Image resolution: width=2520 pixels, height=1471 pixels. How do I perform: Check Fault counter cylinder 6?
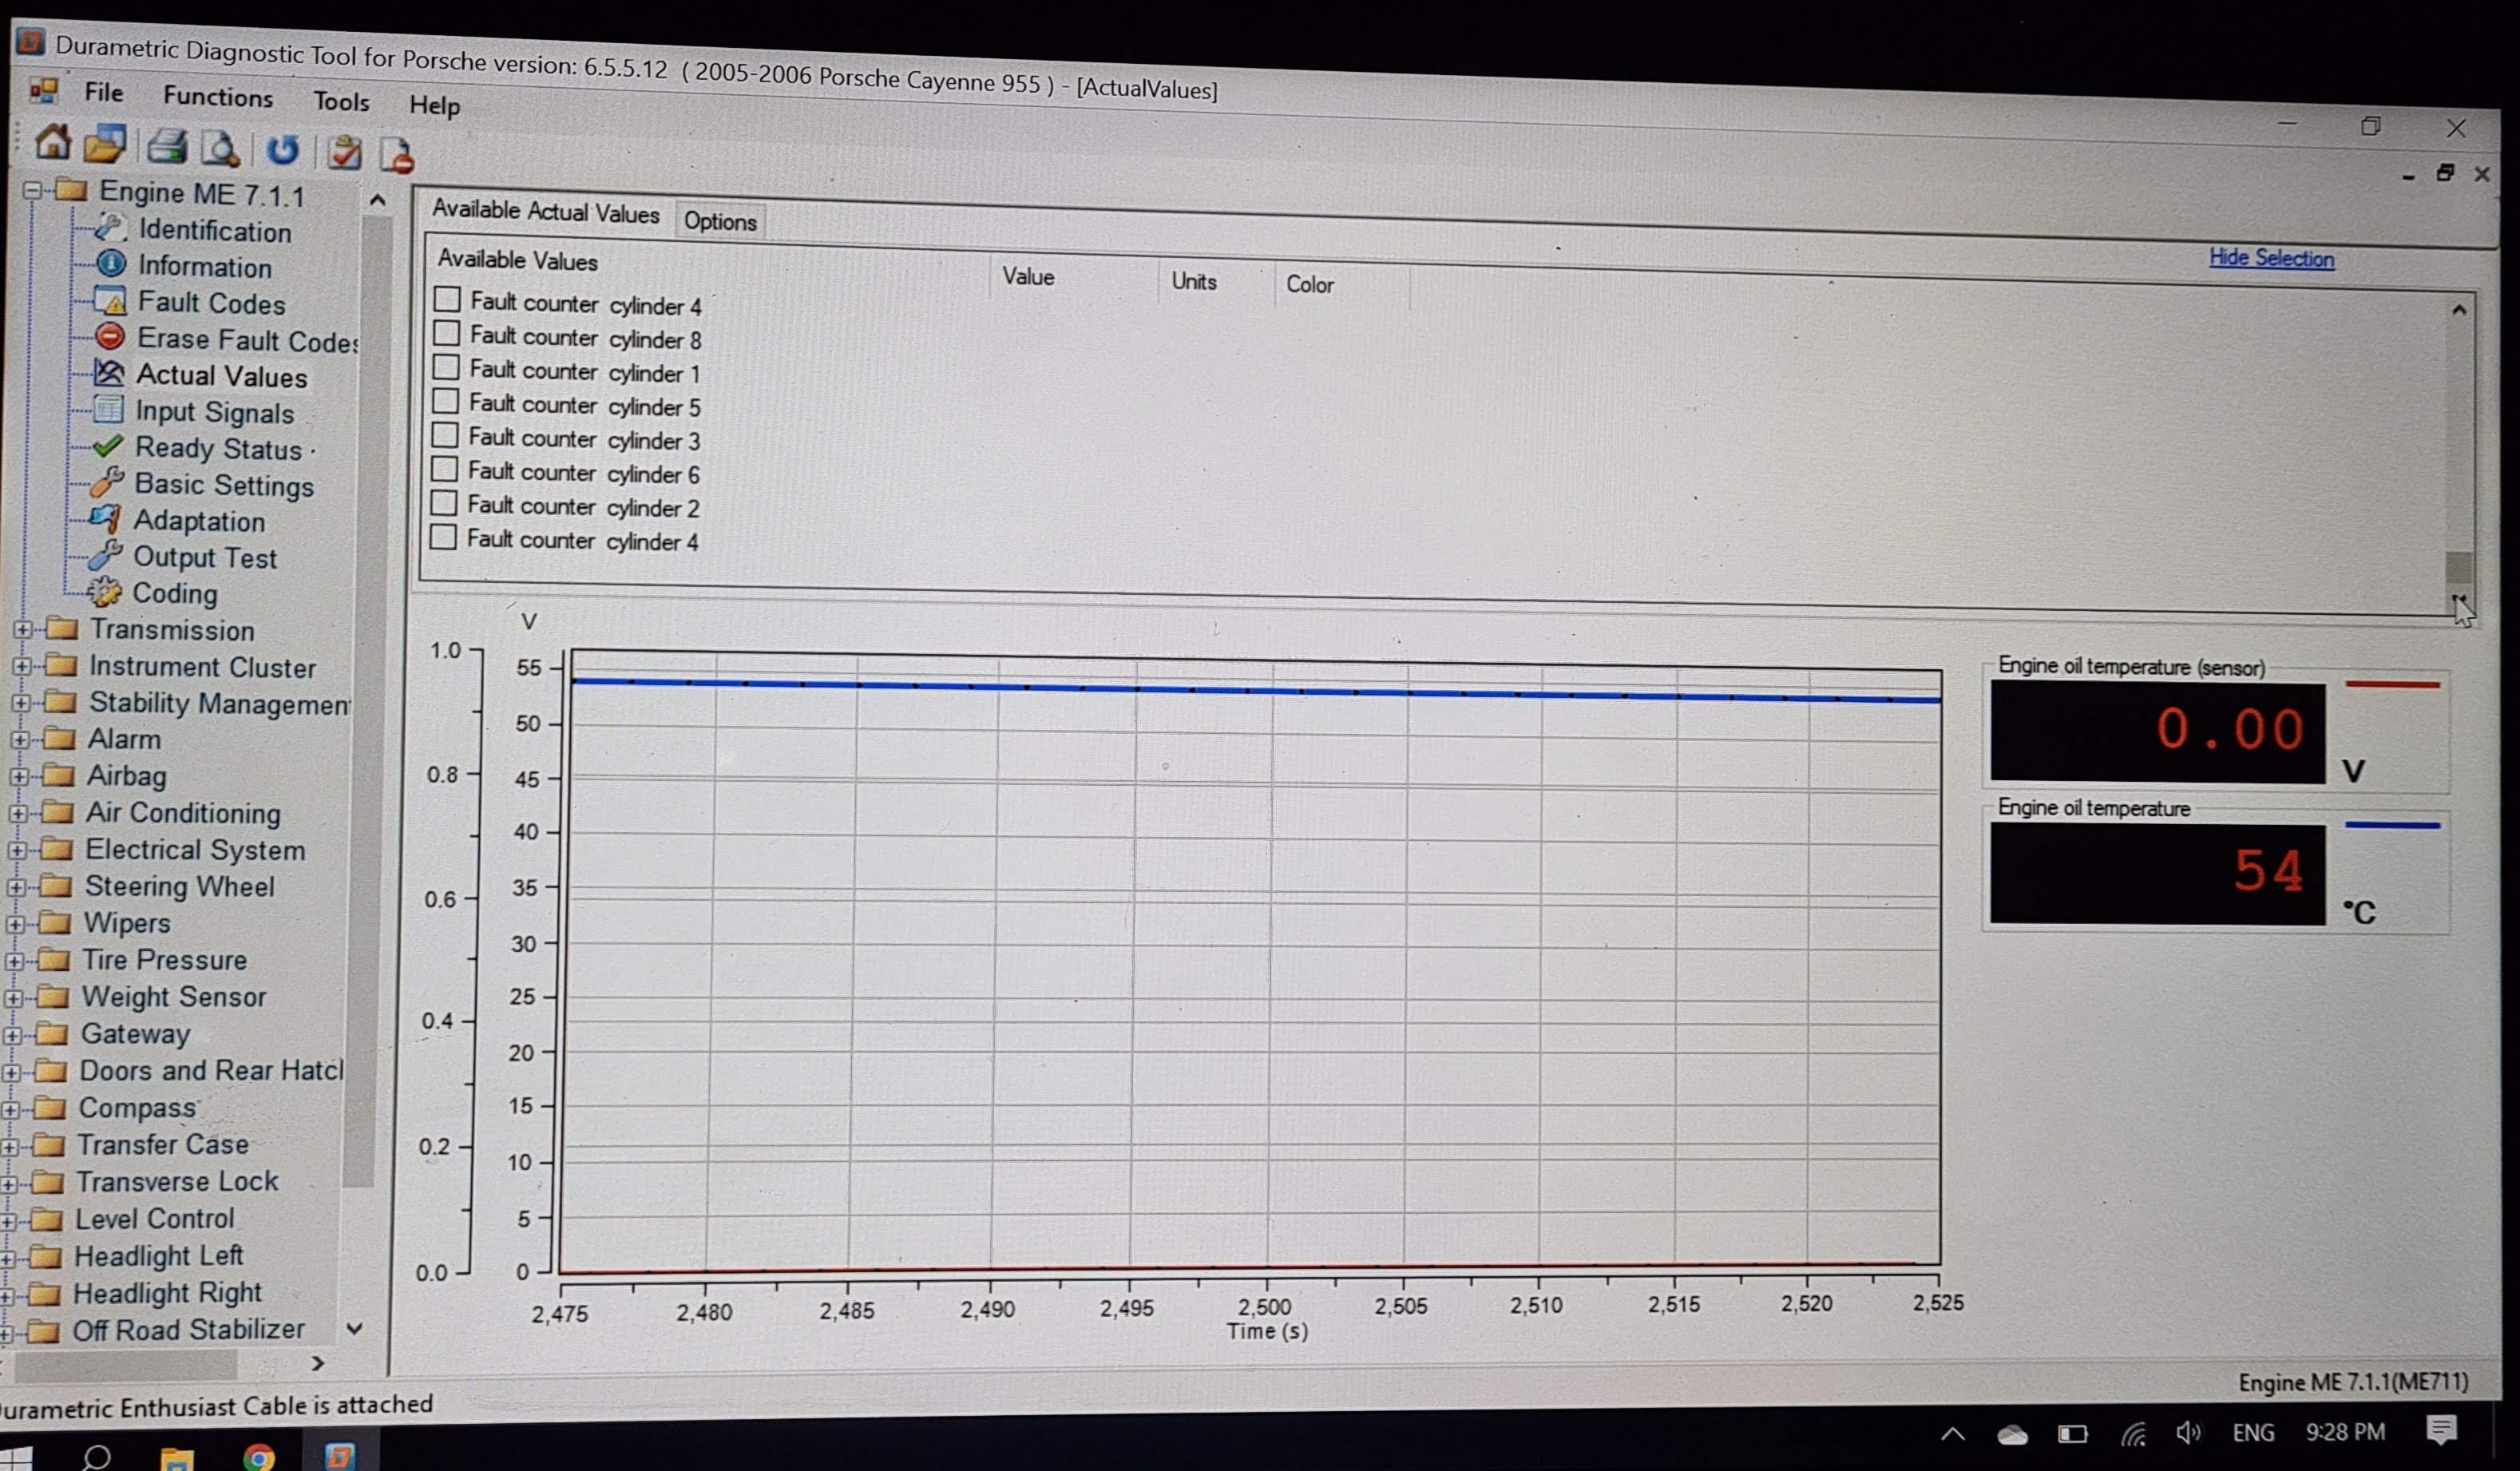[445, 469]
